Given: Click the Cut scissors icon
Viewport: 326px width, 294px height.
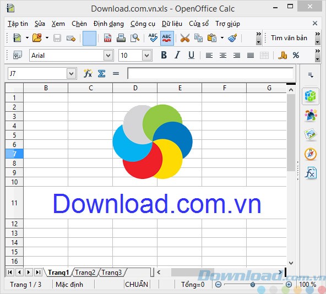Looking at the screenshot, I should (185, 38).
